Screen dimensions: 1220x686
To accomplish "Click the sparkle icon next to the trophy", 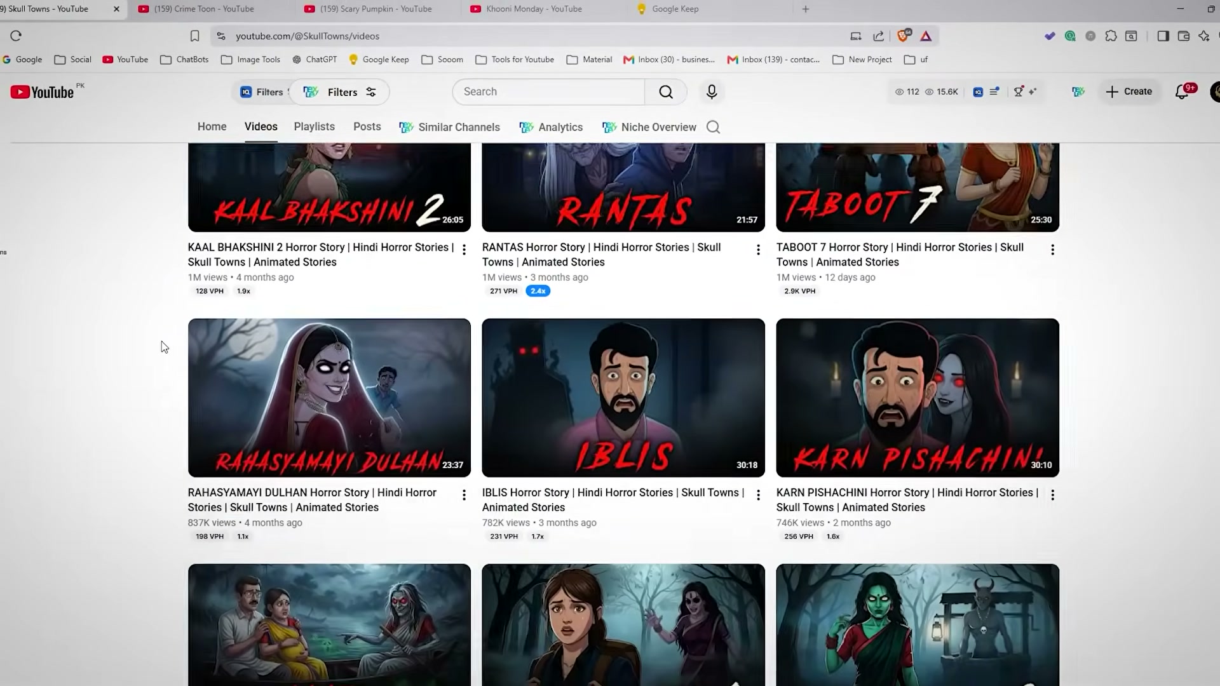I will point(1033,92).
